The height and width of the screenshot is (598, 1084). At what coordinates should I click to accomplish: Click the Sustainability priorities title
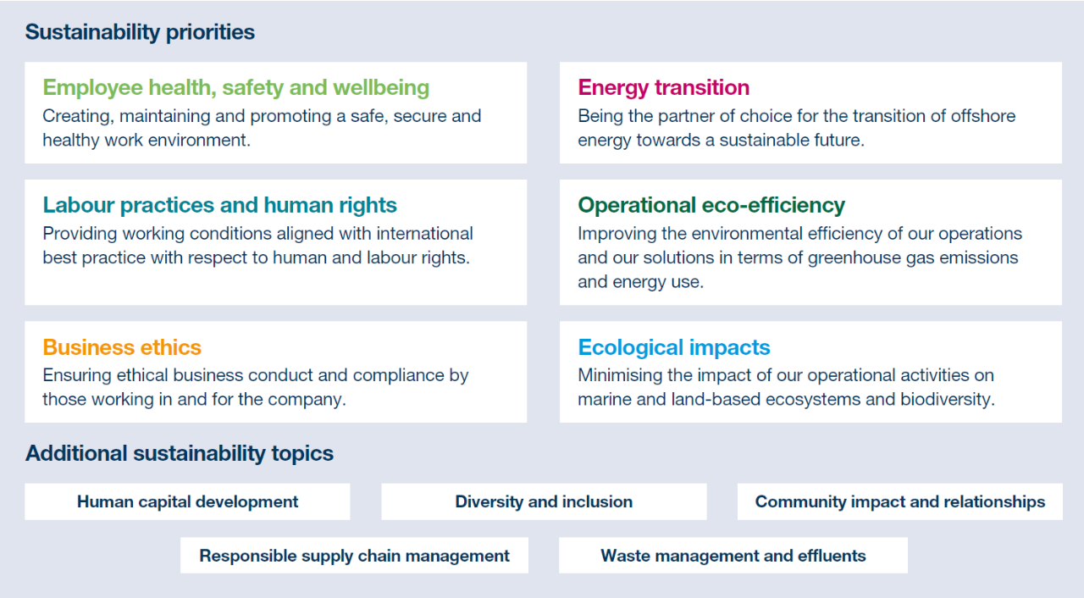pyautogui.click(x=140, y=32)
